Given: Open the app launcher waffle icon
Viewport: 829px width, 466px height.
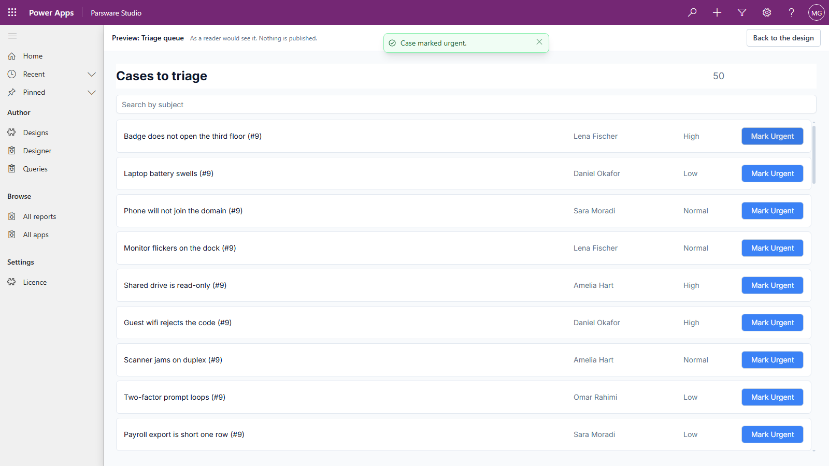Looking at the screenshot, I should coord(12,12).
